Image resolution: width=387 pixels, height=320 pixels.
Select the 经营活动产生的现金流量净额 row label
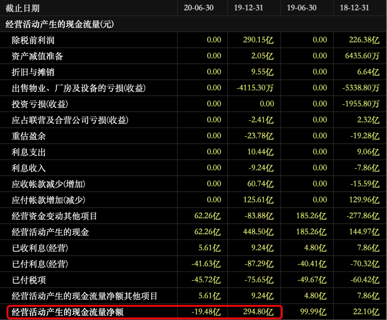68,312
